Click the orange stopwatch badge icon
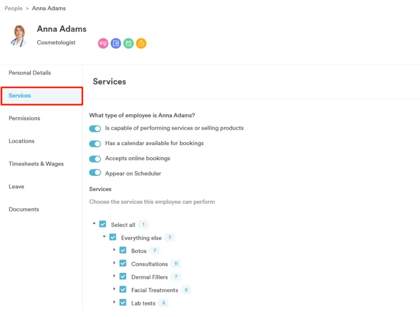Image resolution: width=420 pixels, height=317 pixels. [141, 44]
